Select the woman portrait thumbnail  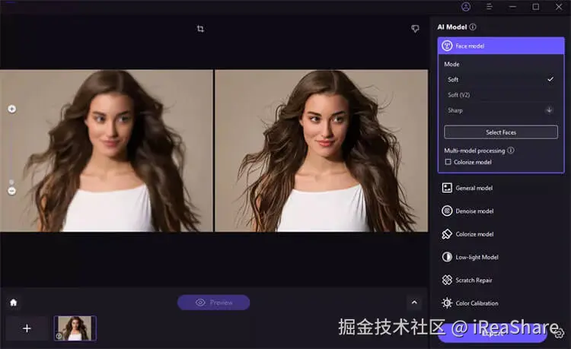[x=75, y=328]
